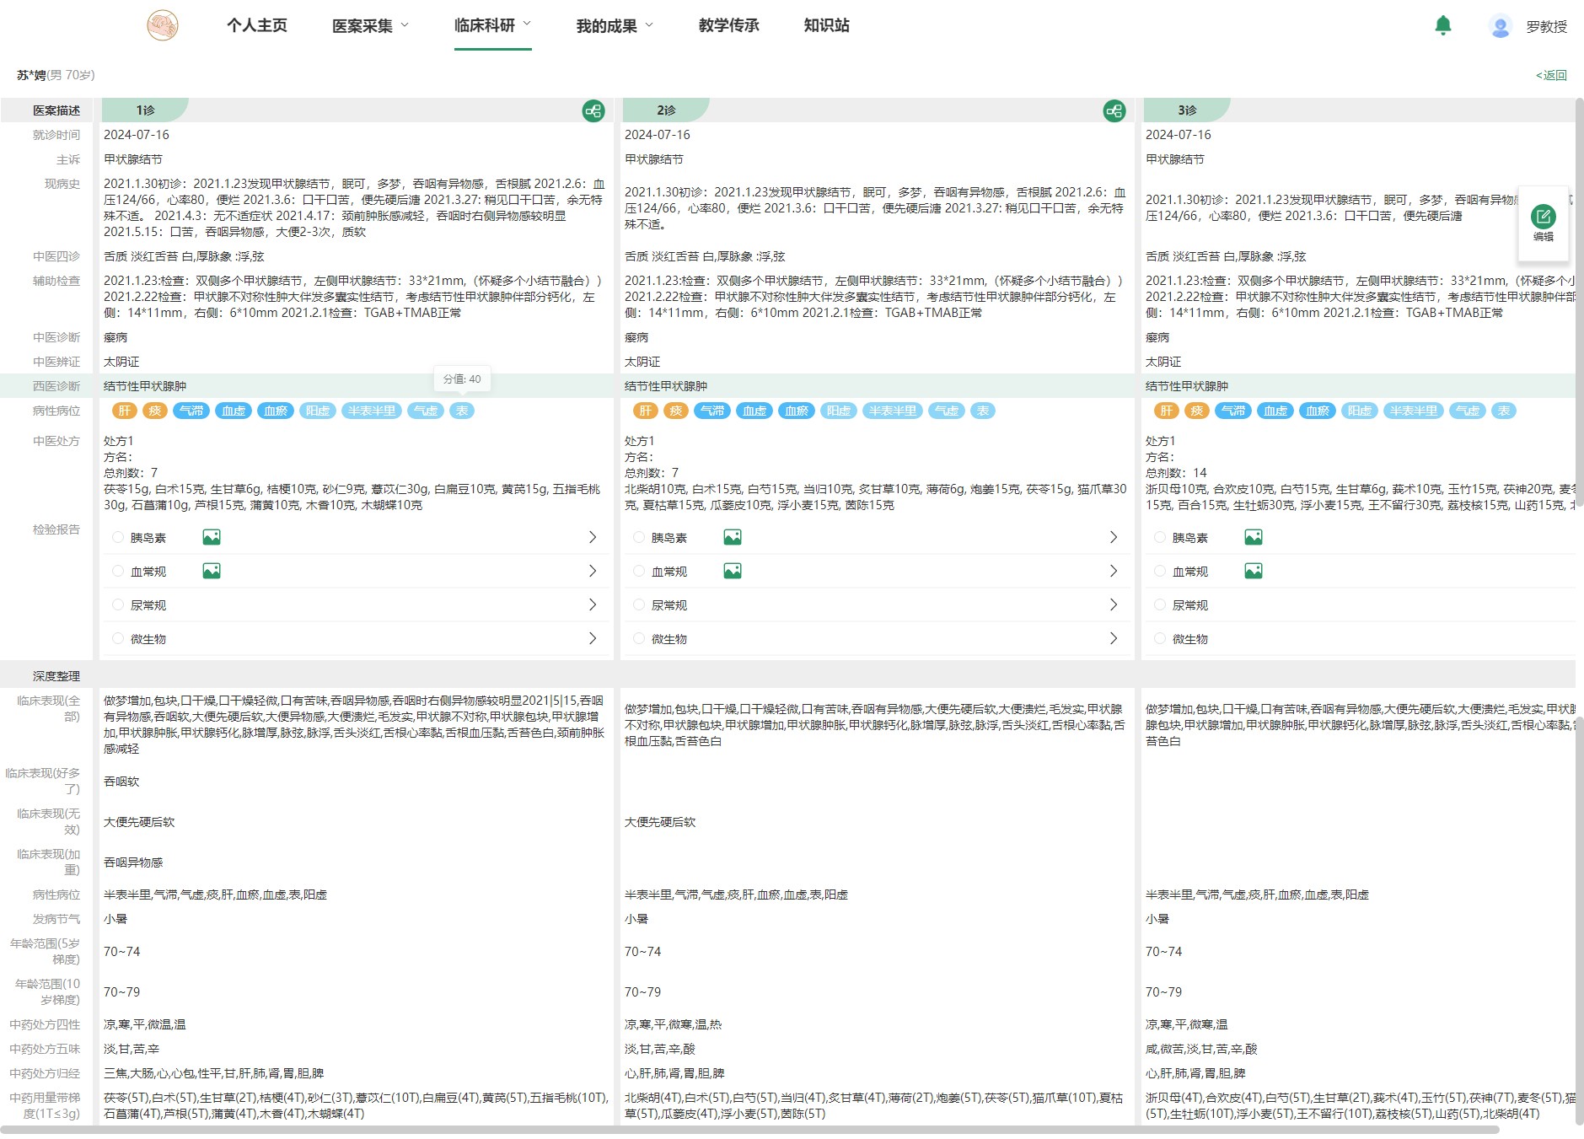Open the 胰岛素 image icon in 1诊
The image size is (1584, 1139).
[212, 537]
